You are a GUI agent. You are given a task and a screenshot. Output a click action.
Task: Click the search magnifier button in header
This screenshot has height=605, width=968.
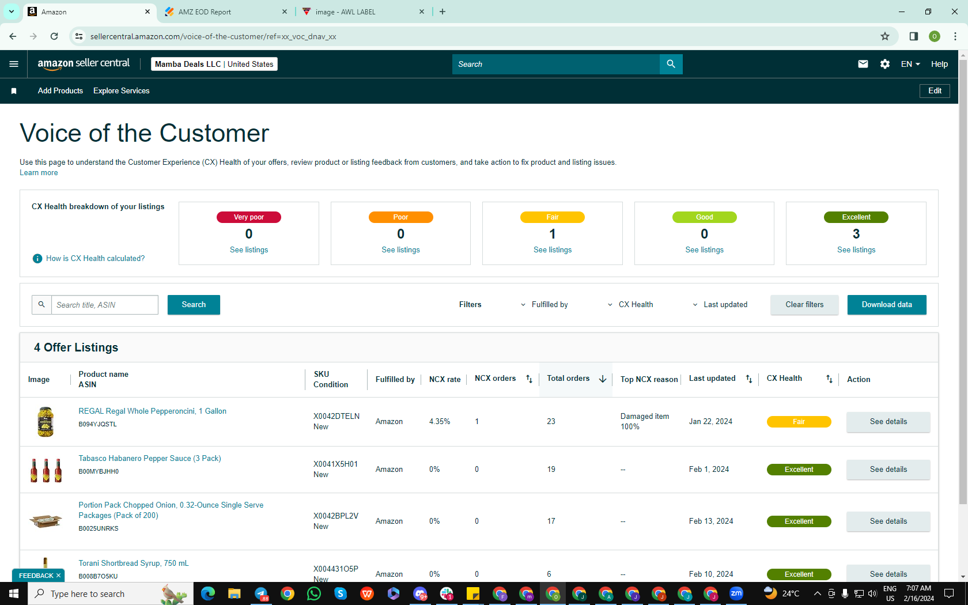click(x=671, y=64)
